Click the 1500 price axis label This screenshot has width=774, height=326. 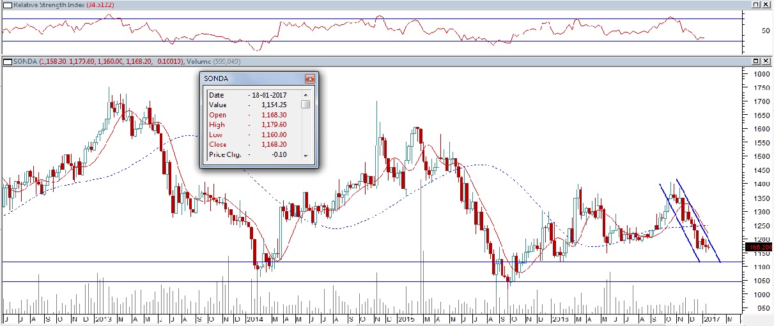coord(761,156)
